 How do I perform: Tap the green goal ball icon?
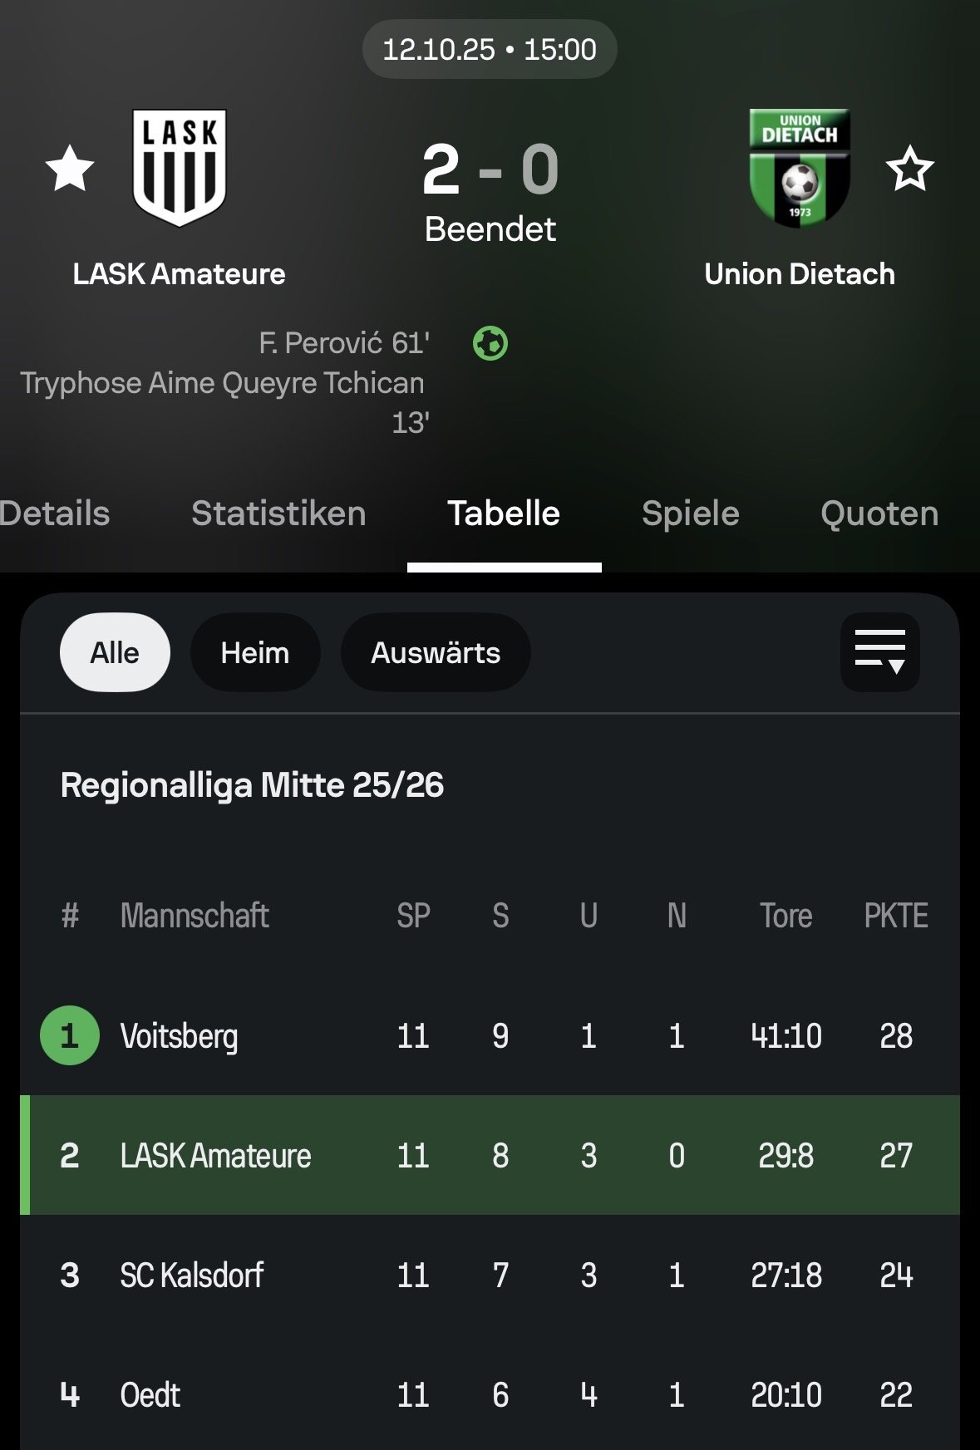click(x=490, y=343)
